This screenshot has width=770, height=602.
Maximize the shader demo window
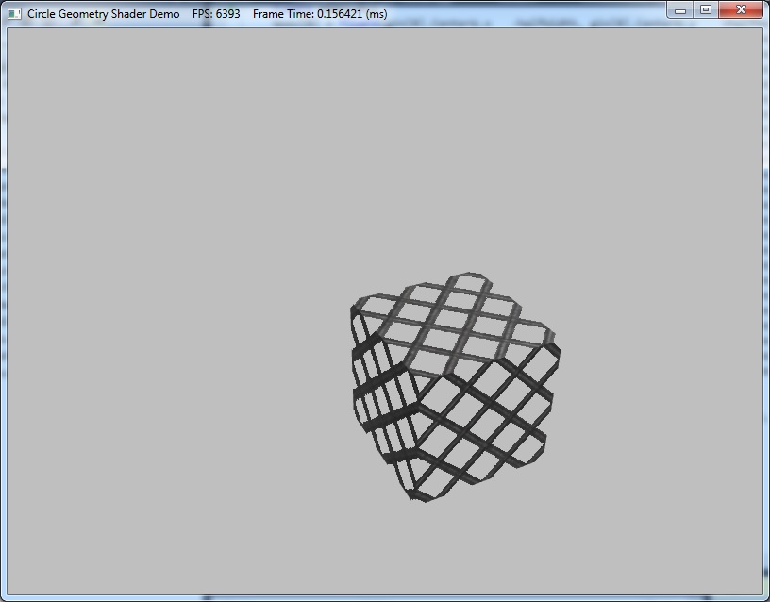(x=706, y=10)
